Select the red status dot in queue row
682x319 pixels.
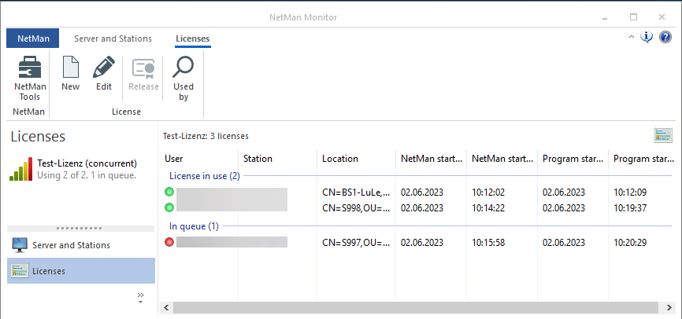169,242
